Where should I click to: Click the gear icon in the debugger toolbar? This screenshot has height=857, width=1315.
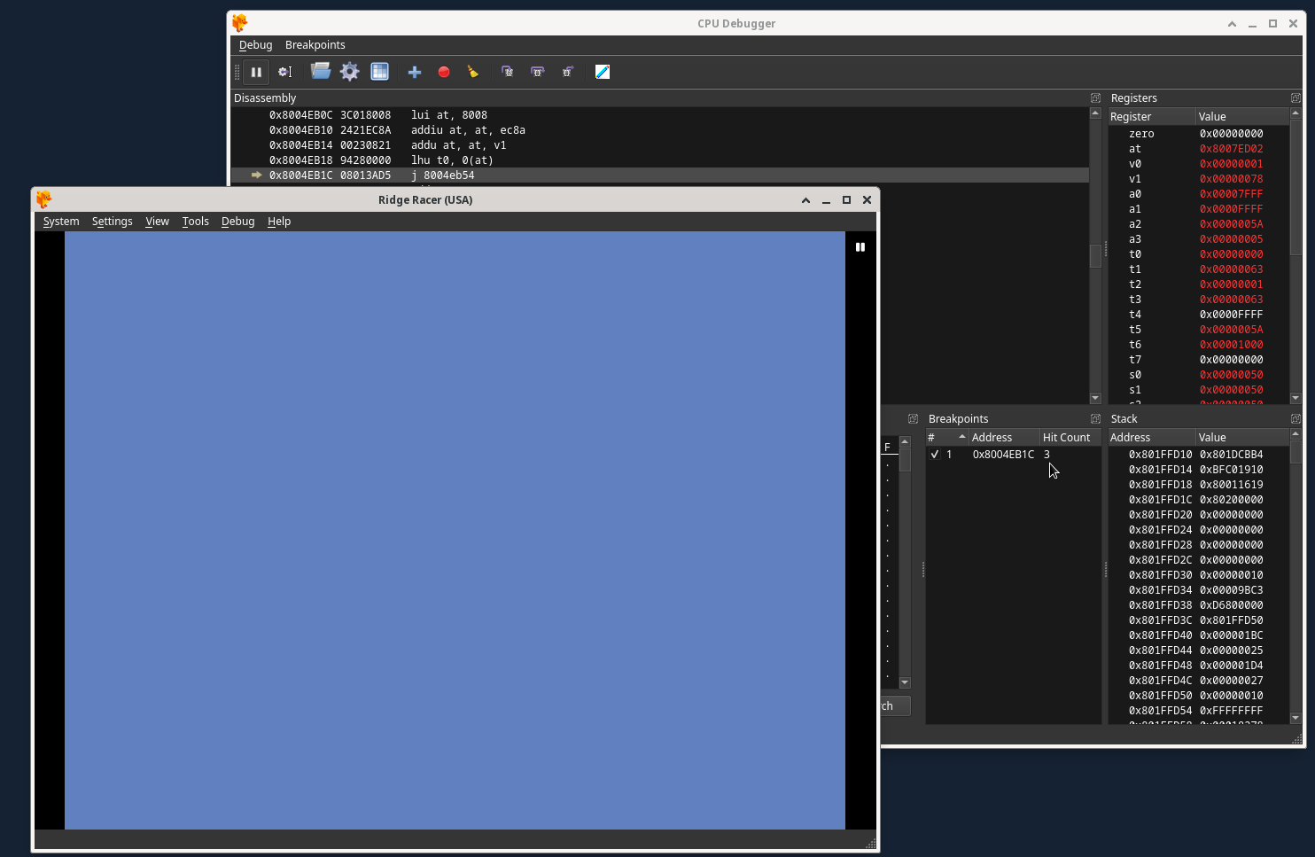point(350,72)
